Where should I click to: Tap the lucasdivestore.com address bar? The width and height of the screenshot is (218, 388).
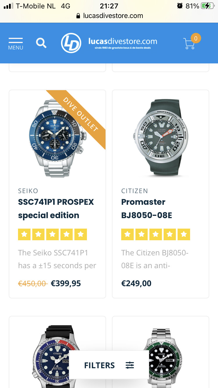click(109, 16)
